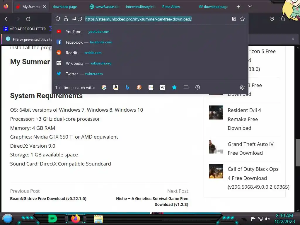Open Call of Duty Black Ops 4 link
Image resolution: width=300 pixels, height=225 pixels.
(x=258, y=178)
